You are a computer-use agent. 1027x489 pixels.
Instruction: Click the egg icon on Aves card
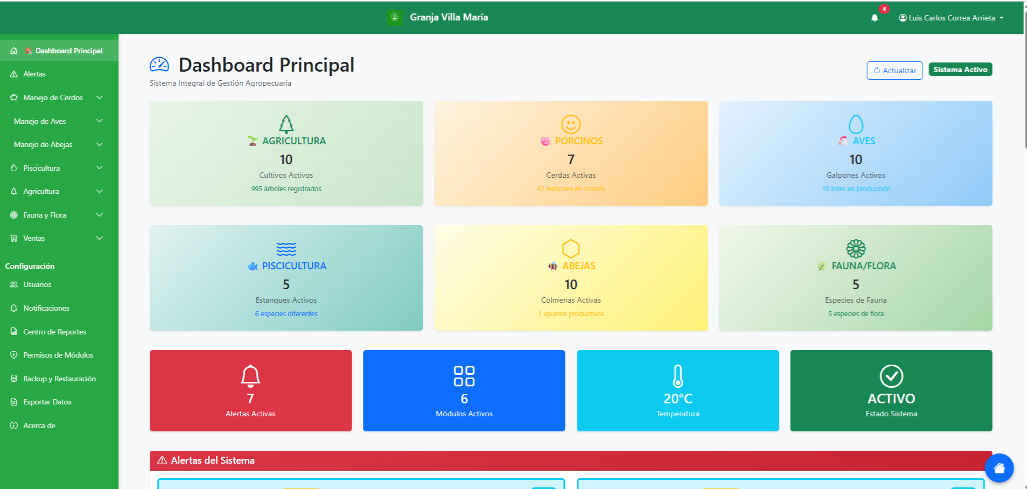point(855,124)
